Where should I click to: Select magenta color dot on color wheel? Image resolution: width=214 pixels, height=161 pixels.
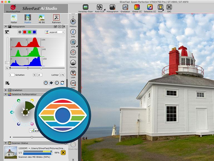click(x=32, y=124)
